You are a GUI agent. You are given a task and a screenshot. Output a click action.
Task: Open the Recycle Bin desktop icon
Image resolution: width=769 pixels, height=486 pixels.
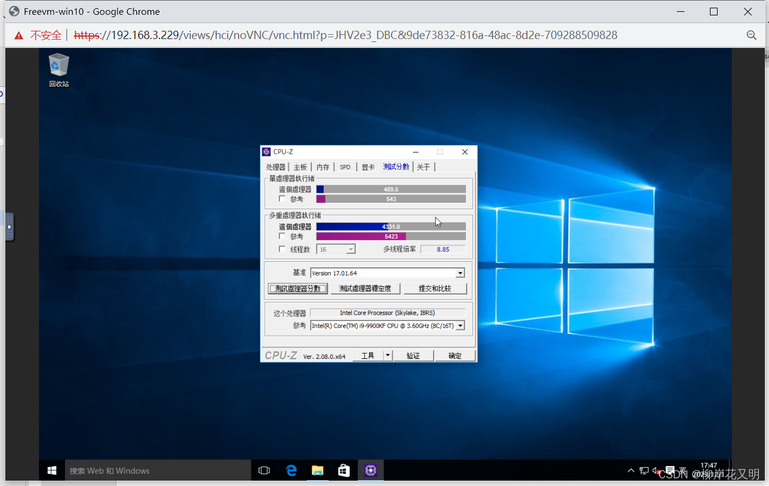tap(59, 70)
